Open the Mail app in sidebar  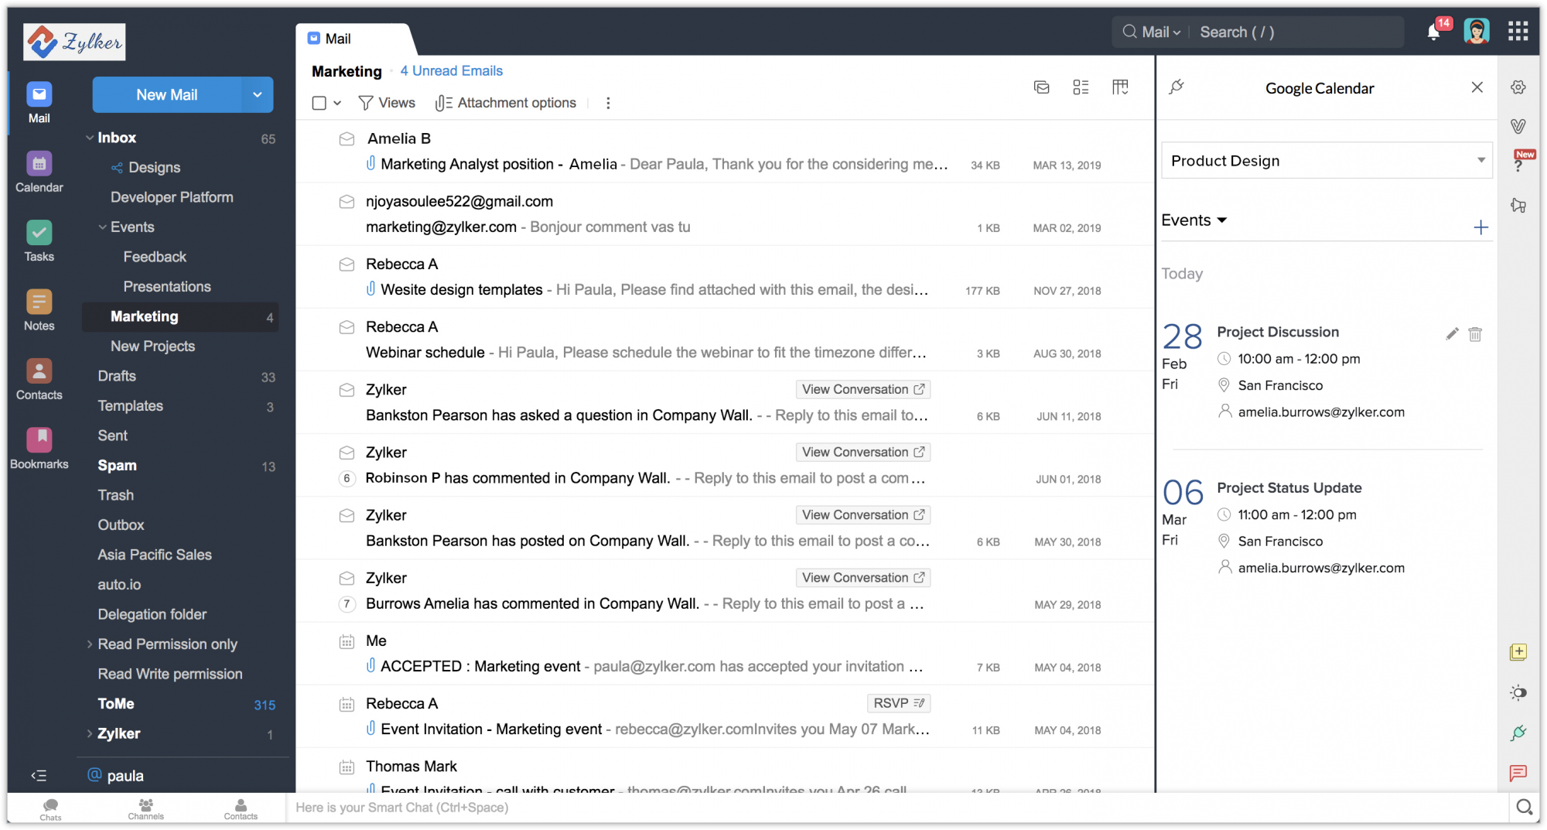point(39,102)
